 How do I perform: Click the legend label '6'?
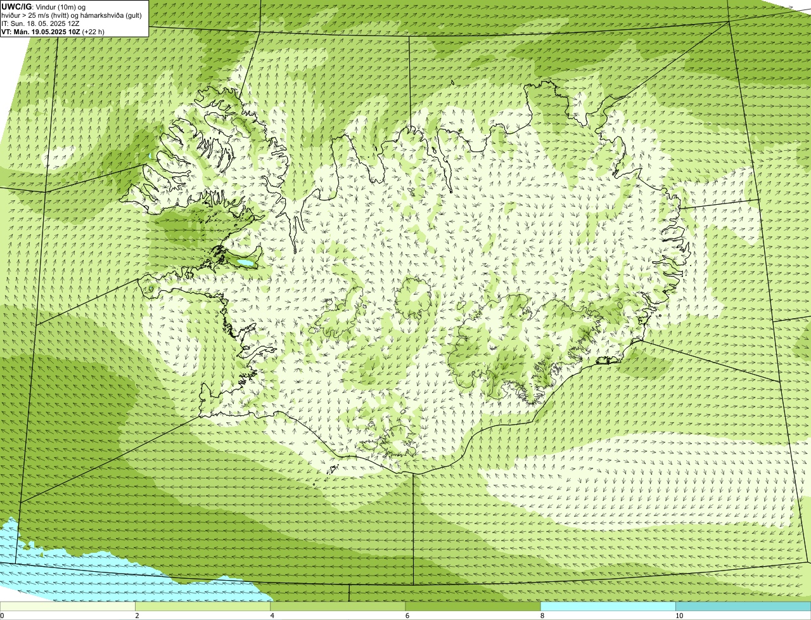tap(407, 616)
